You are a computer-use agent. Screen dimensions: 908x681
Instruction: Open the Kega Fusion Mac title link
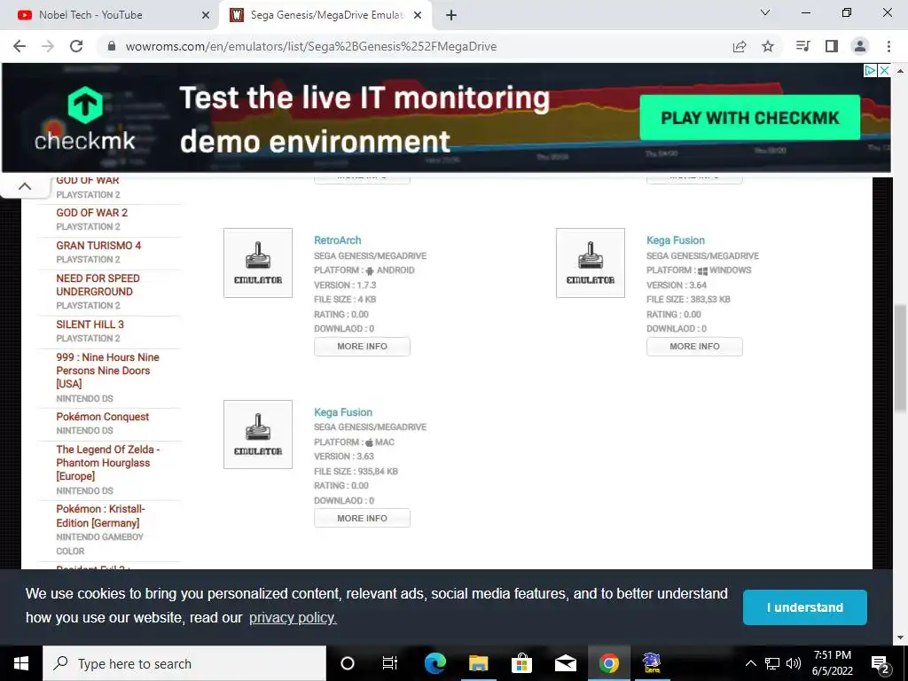coord(343,412)
